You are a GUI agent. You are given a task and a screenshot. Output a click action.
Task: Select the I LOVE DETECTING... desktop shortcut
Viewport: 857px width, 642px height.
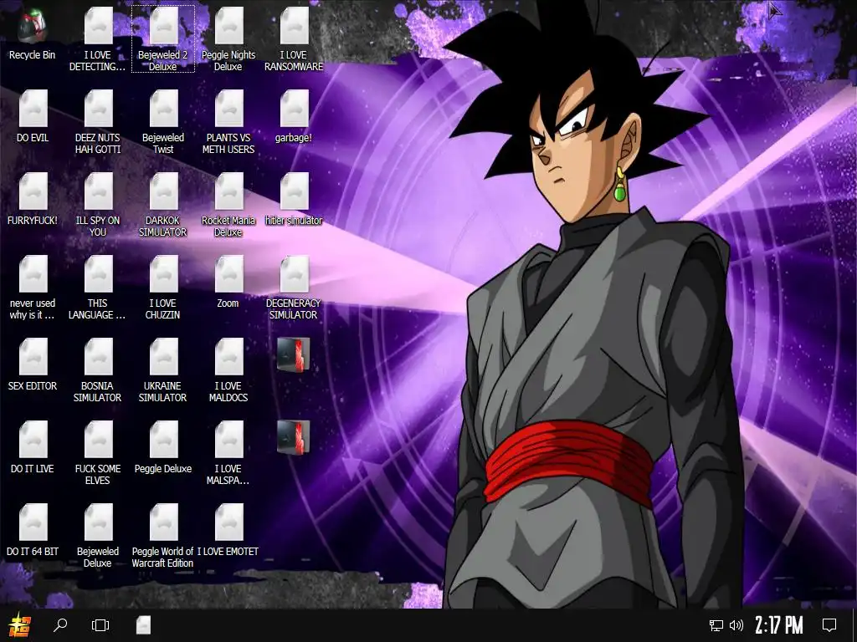coord(98,39)
